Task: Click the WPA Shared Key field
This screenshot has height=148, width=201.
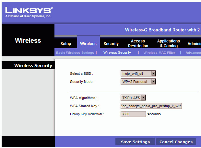Action: (151, 106)
